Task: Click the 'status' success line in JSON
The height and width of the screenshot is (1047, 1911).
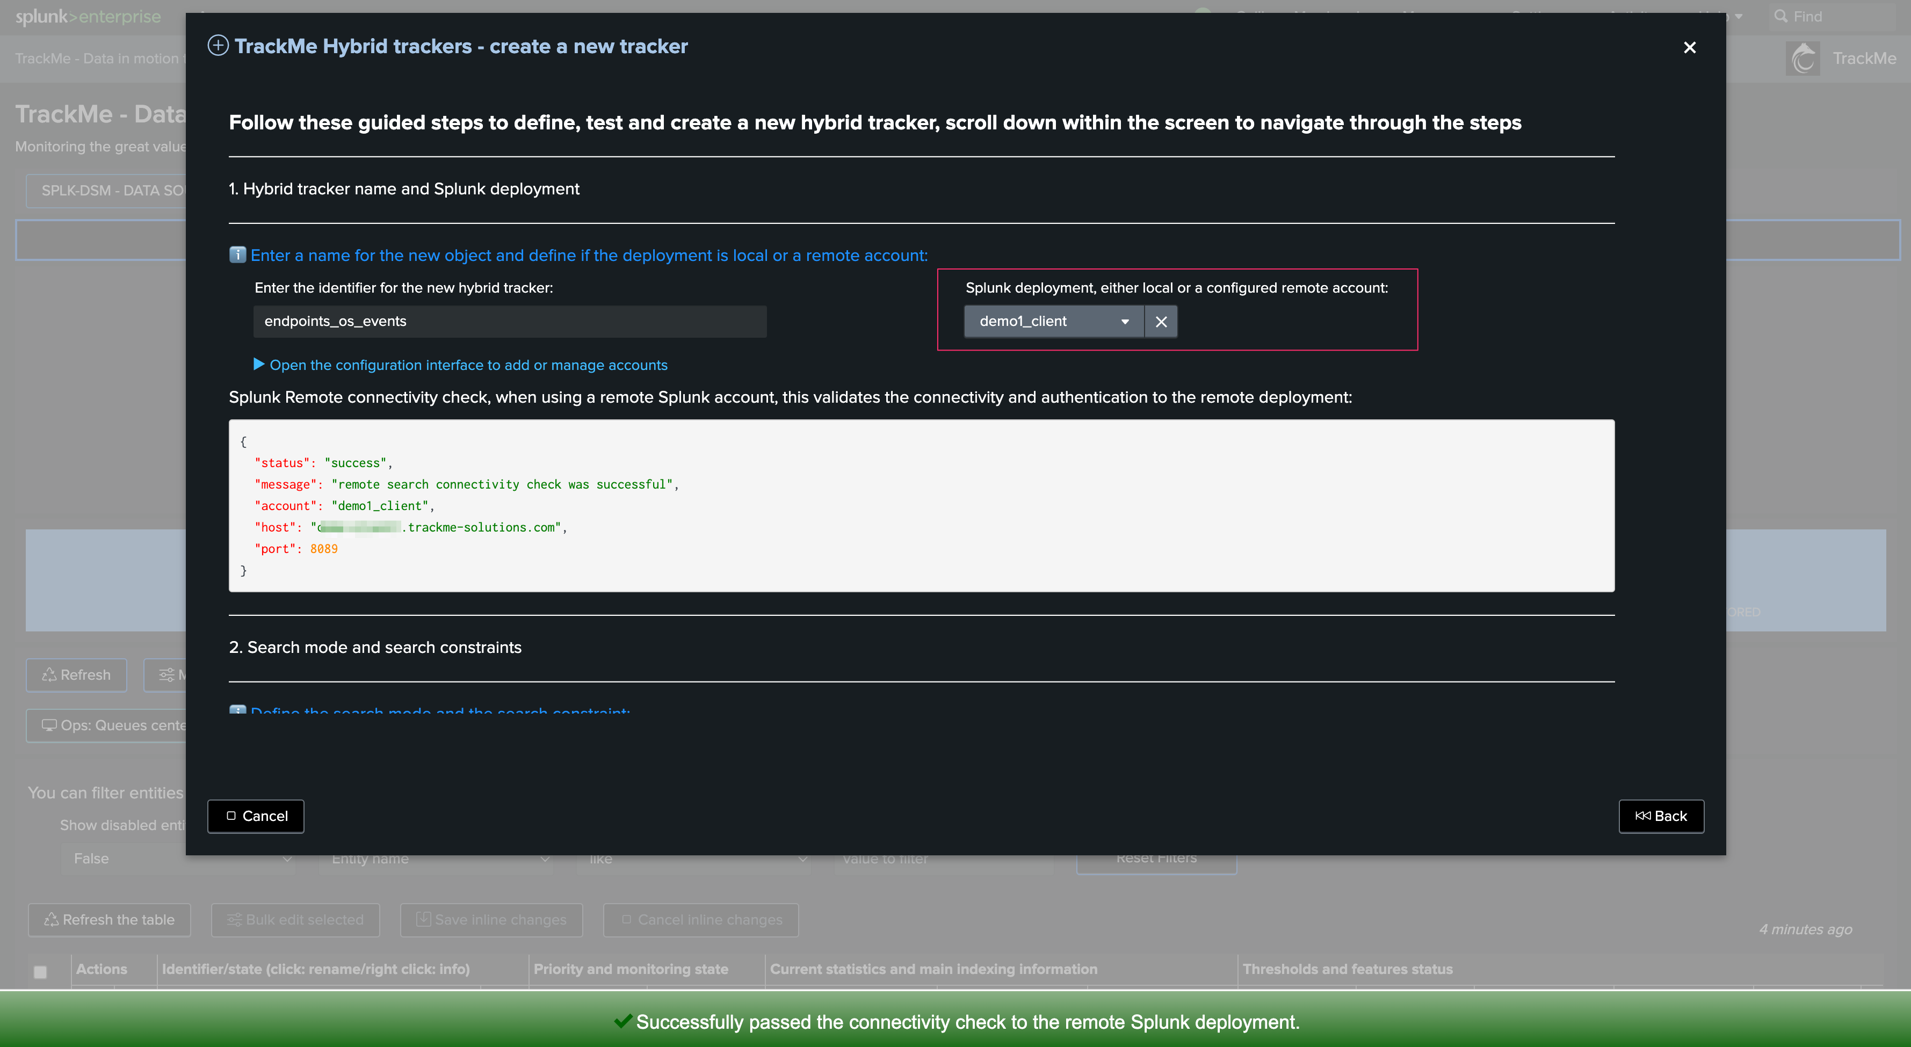Action: pyautogui.click(x=323, y=463)
